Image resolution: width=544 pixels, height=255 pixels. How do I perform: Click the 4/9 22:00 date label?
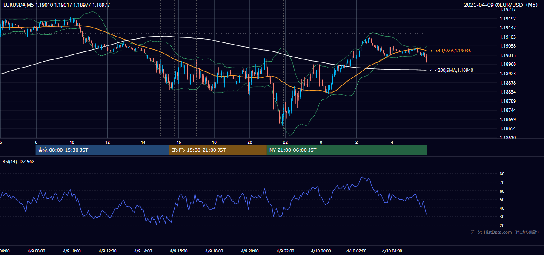point(285,251)
